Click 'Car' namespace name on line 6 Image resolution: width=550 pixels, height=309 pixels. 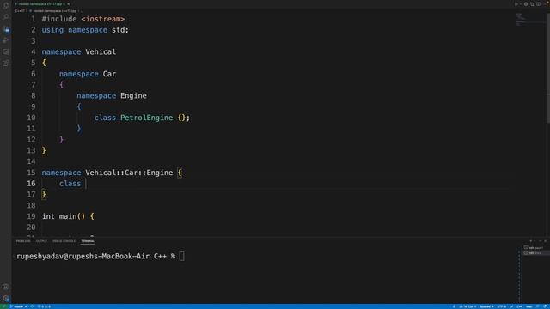109,74
